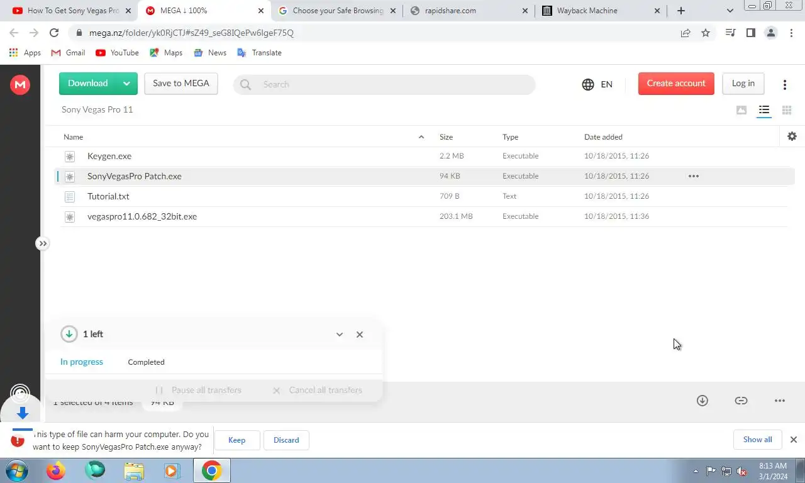The width and height of the screenshot is (805, 483).
Task: Click Save to MEGA button
Action: tap(181, 84)
